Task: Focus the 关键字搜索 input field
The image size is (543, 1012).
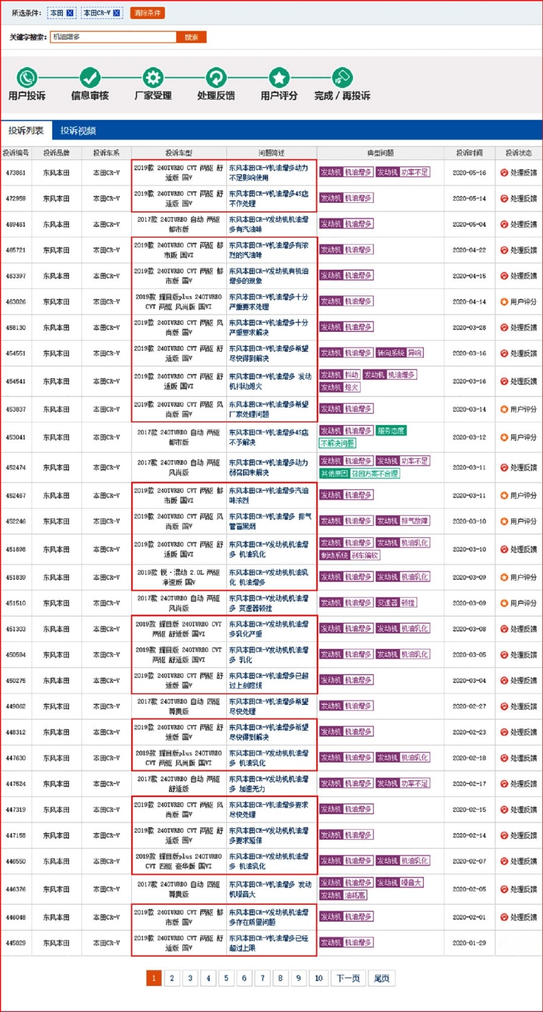Action: point(113,37)
